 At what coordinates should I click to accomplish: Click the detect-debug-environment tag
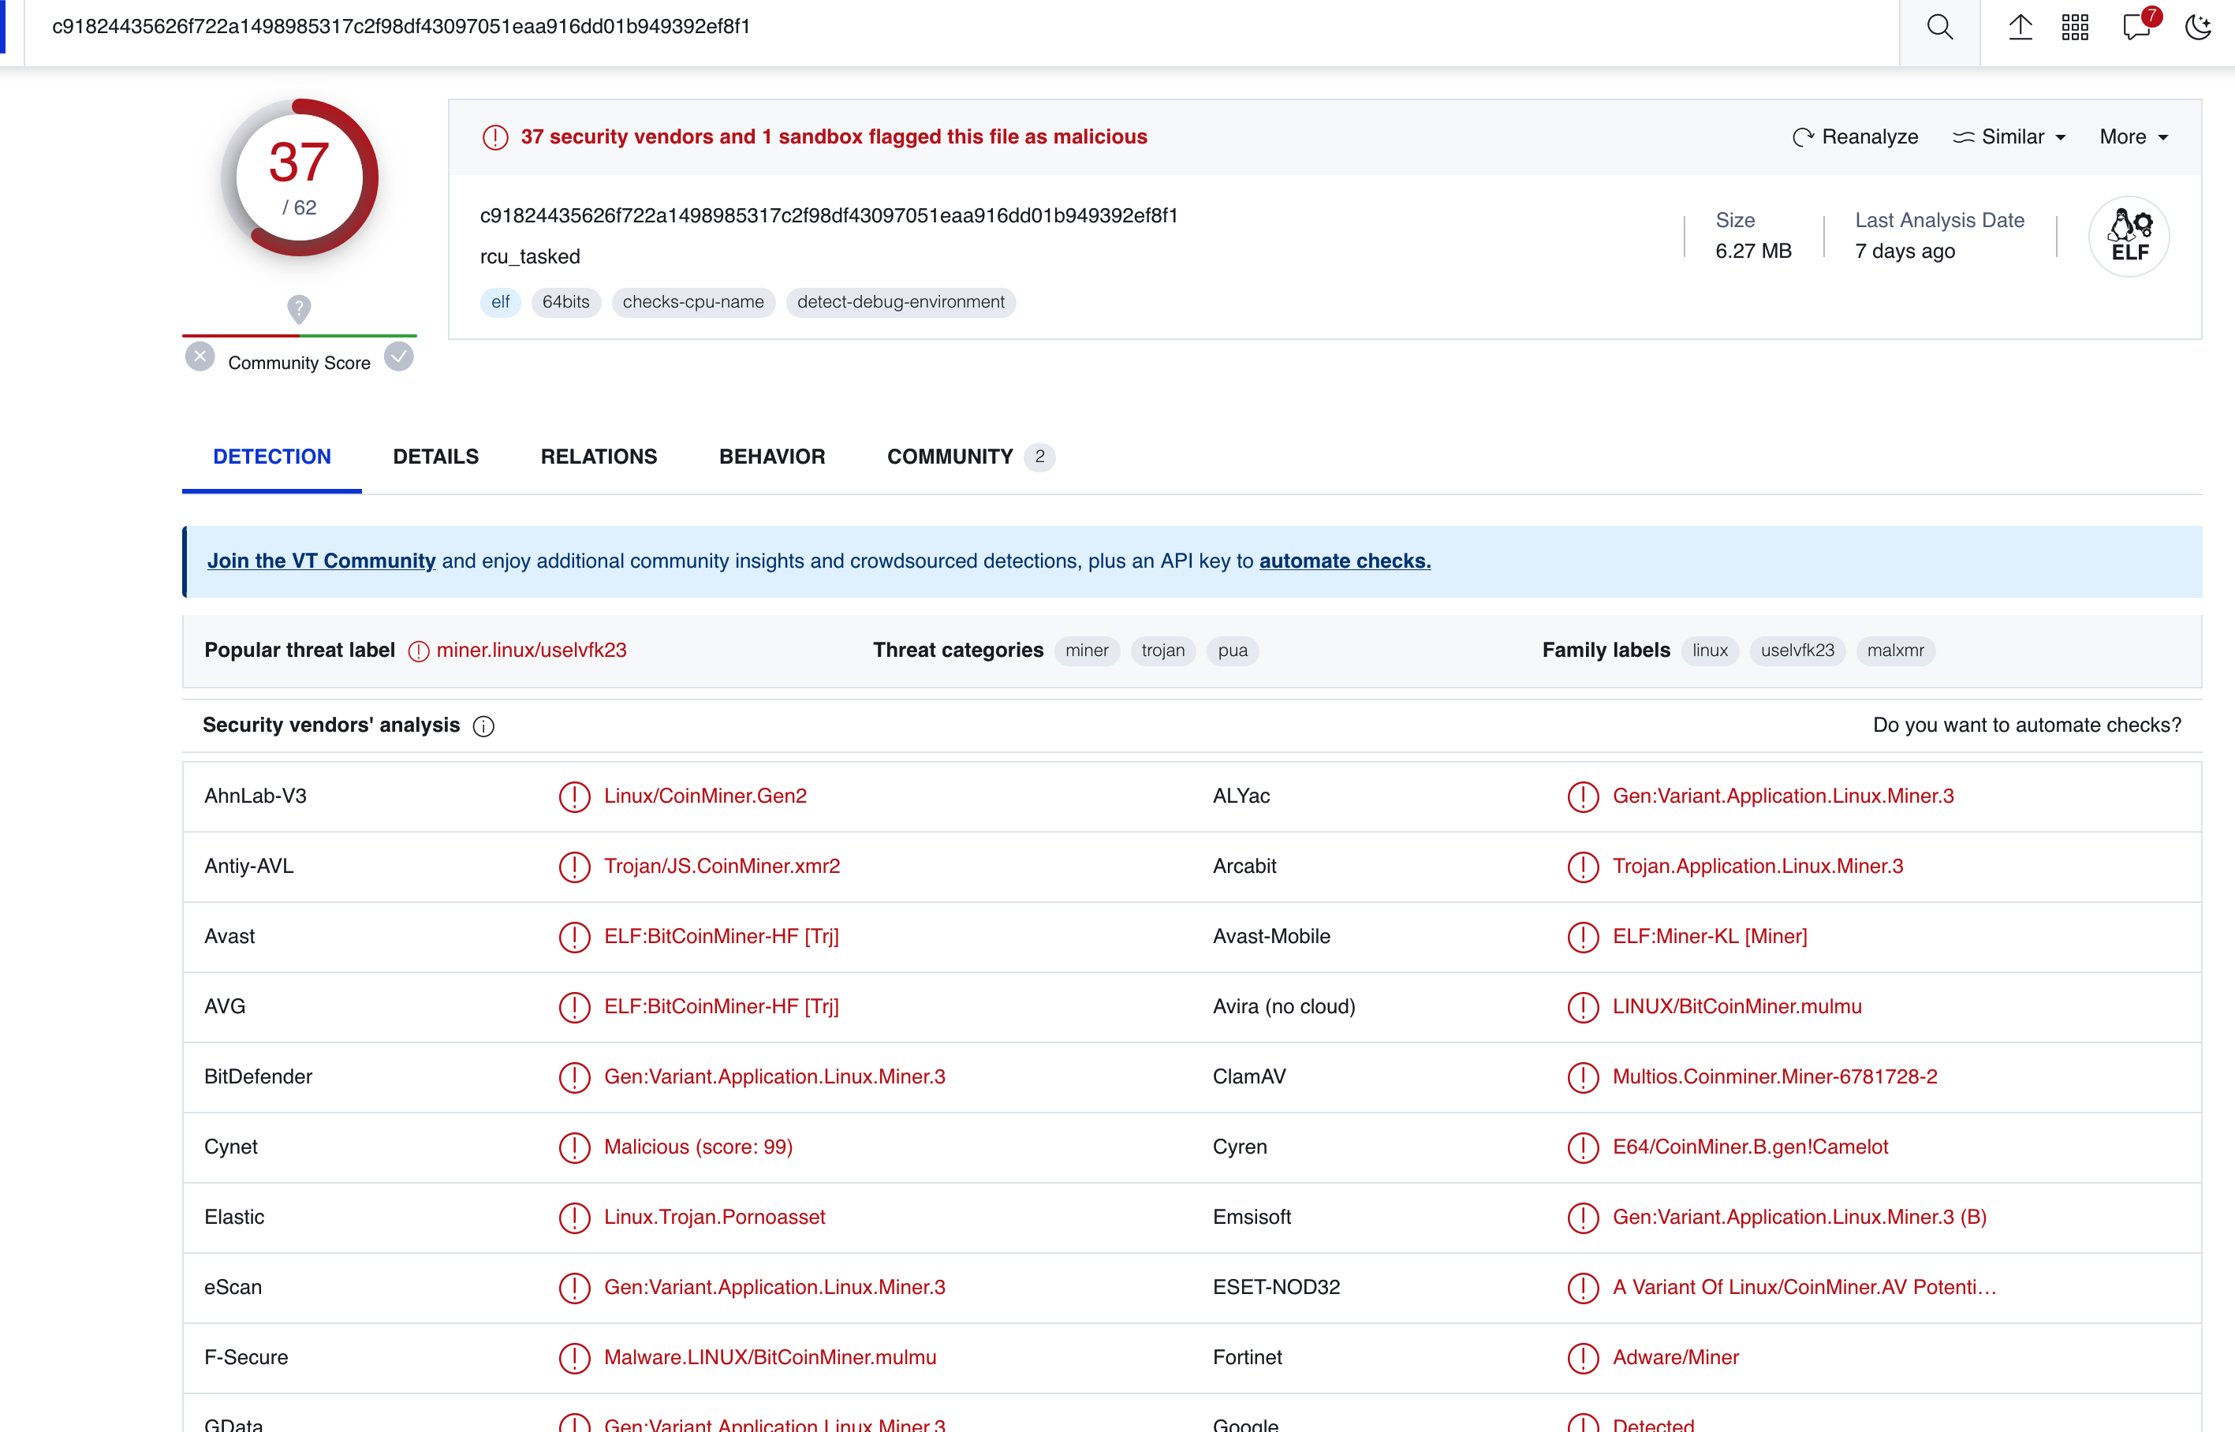(x=900, y=302)
